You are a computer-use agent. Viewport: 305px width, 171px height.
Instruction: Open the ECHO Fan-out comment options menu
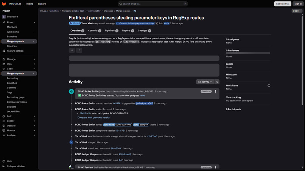click(x=216, y=167)
